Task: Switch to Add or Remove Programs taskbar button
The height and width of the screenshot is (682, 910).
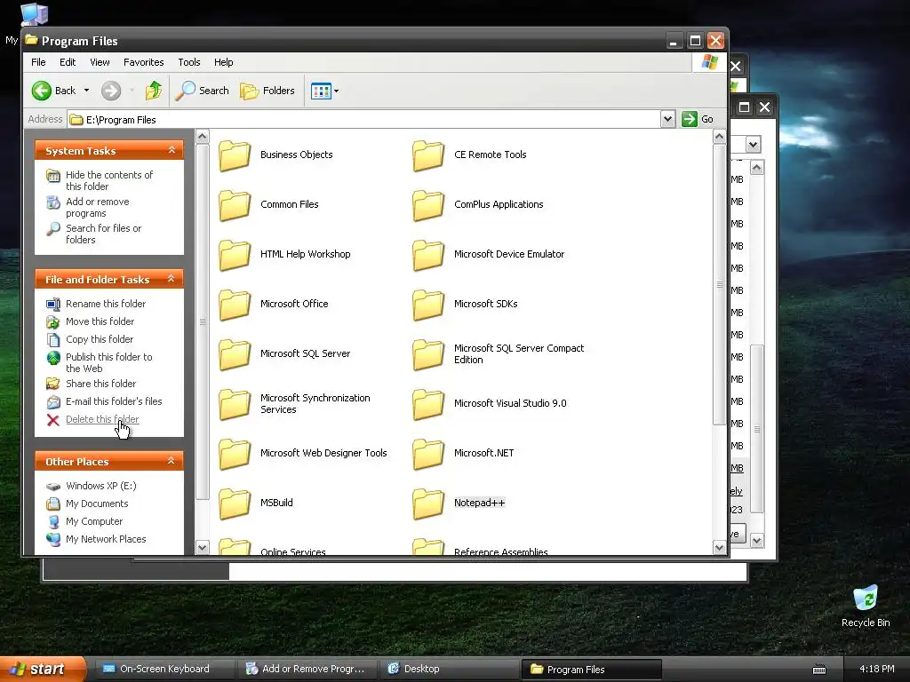Action: [x=307, y=670]
